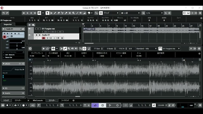Select the Draw pencil tool in sample editor
Screen dimensions: 203x114
tap(65, 48)
